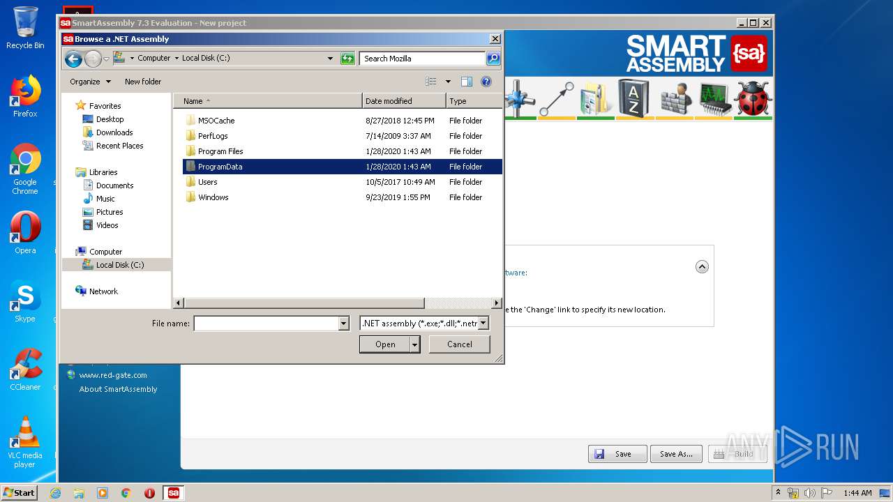Select Local Disk (C:) in navigation pane
The width and height of the screenshot is (893, 502).
(116, 265)
